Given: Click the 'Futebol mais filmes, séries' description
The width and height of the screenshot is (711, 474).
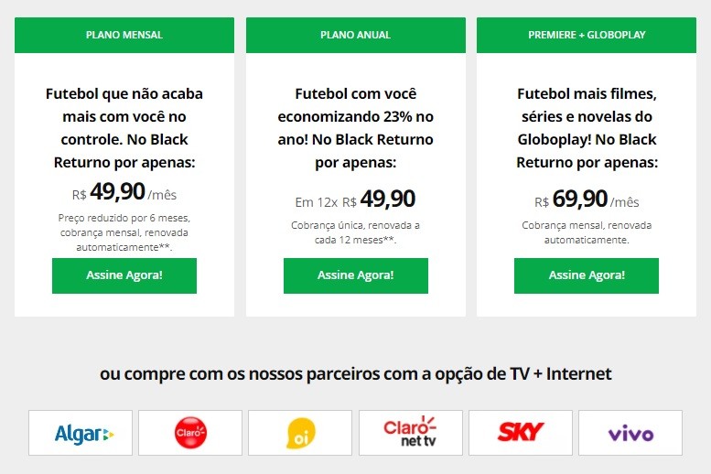Looking at the screenshot, I should click(587, 128).
